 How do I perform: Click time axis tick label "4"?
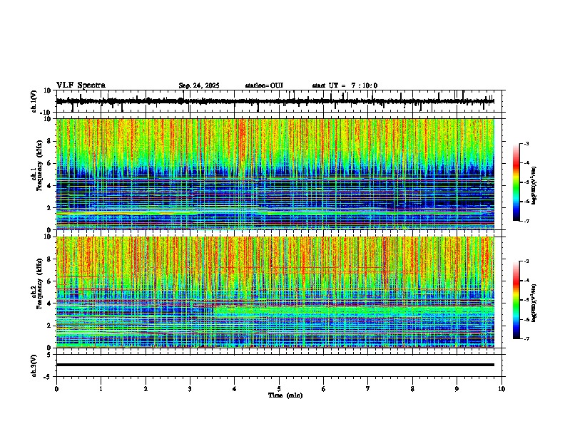[235, 389]
